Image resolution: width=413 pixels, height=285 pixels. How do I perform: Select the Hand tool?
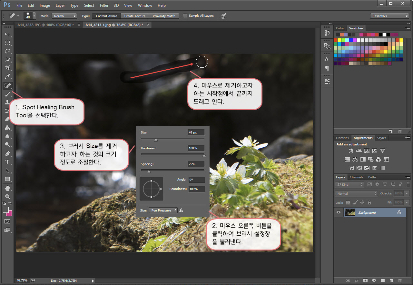pyautogui.click(x=7, y=188)
